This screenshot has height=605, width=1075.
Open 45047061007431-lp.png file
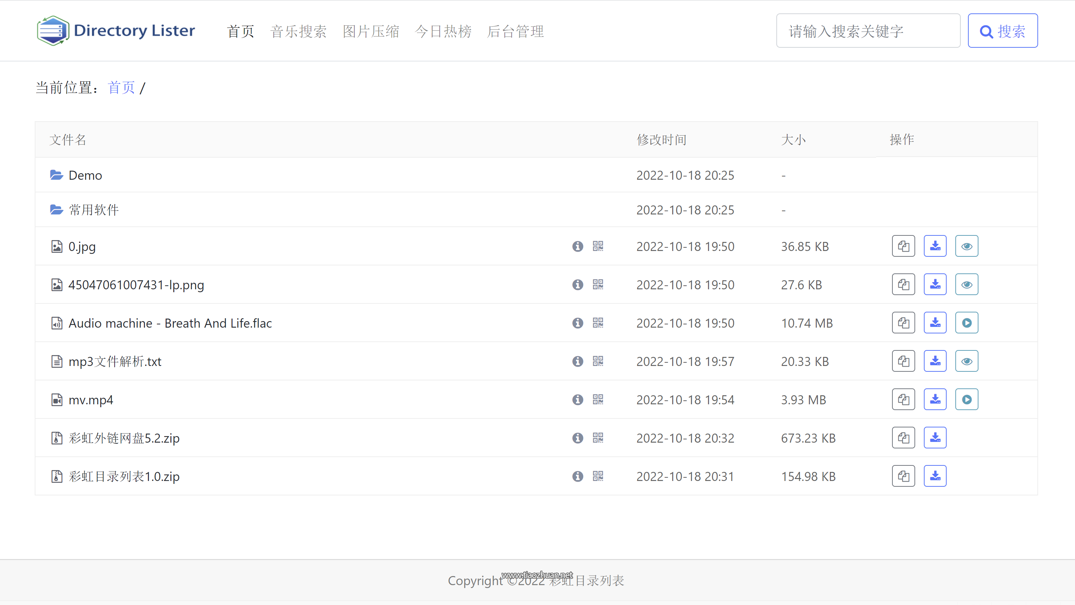(136, 285)
